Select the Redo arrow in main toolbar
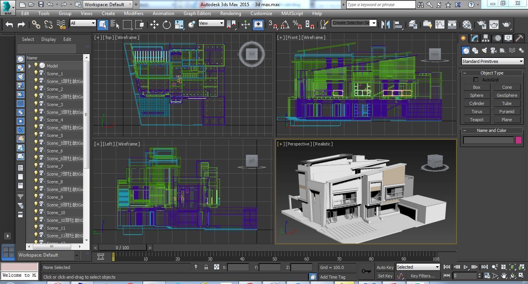Viewport: 528px width, 284px height. pos(21,25)
